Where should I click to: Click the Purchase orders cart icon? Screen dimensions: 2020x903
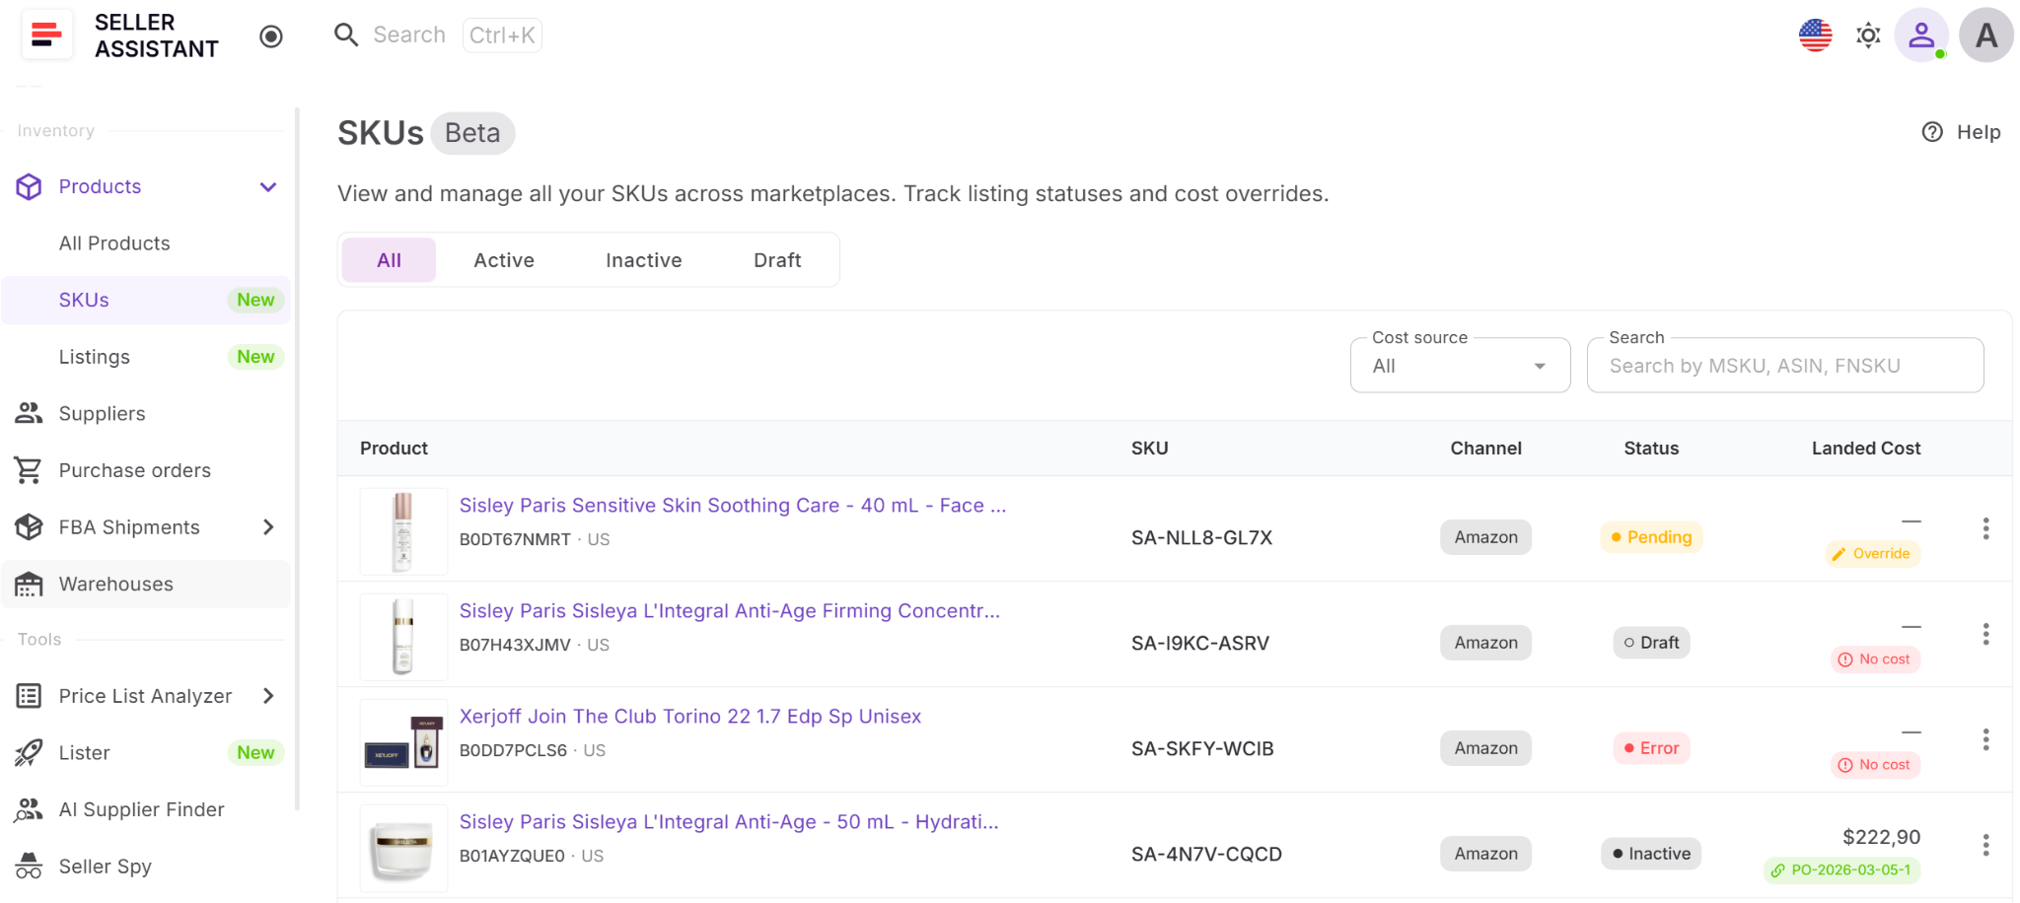[29, 470]
